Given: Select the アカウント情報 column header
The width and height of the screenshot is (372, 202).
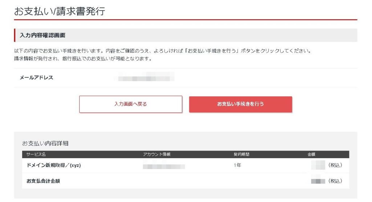Looking at the screenshot, I should [x=157, y=155].
